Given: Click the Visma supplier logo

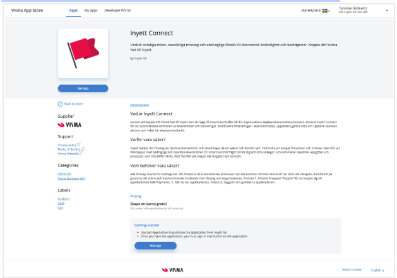Looking at the screenshot, I should pos(69,125).
